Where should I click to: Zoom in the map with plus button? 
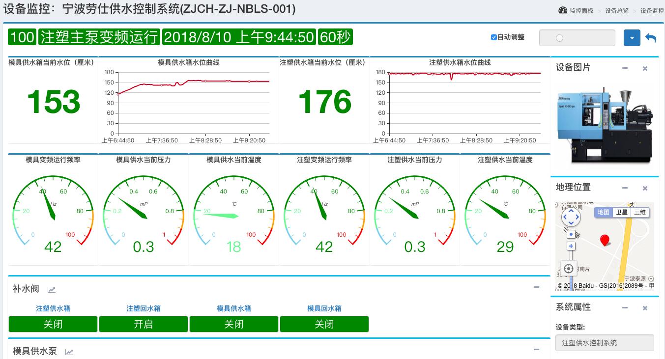pyautogui.click(x=571, y=246)
